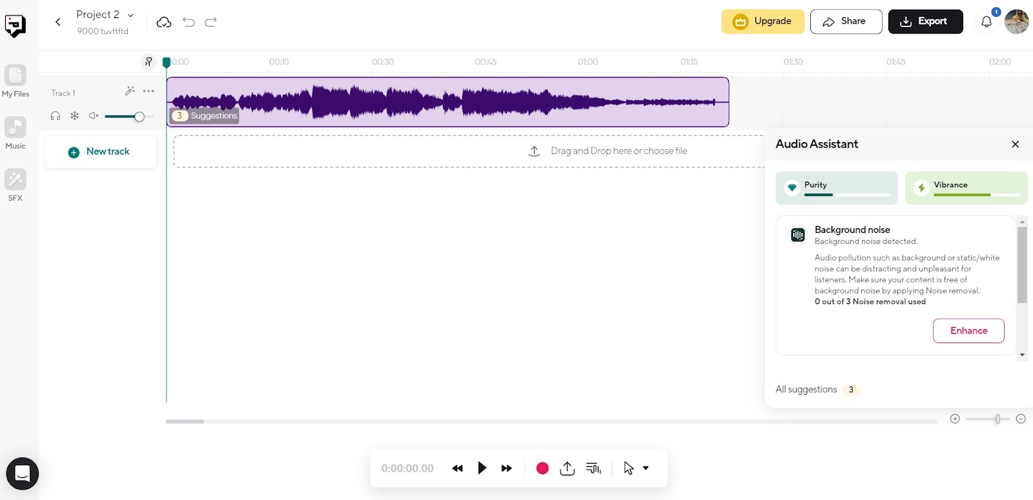Toggle solo headphones on Track 1
Viewport: 1033px width, 500px height.
pos(56,116)
